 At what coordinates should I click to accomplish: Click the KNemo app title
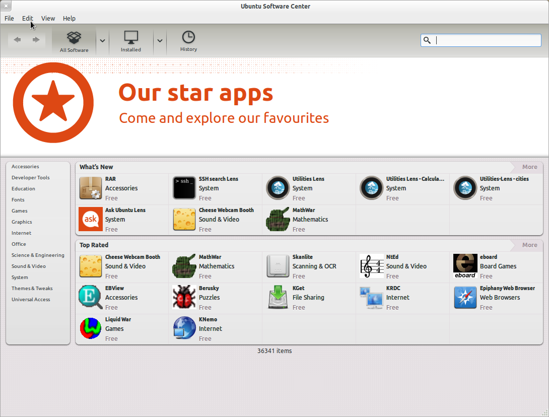[x=208, y=319]
